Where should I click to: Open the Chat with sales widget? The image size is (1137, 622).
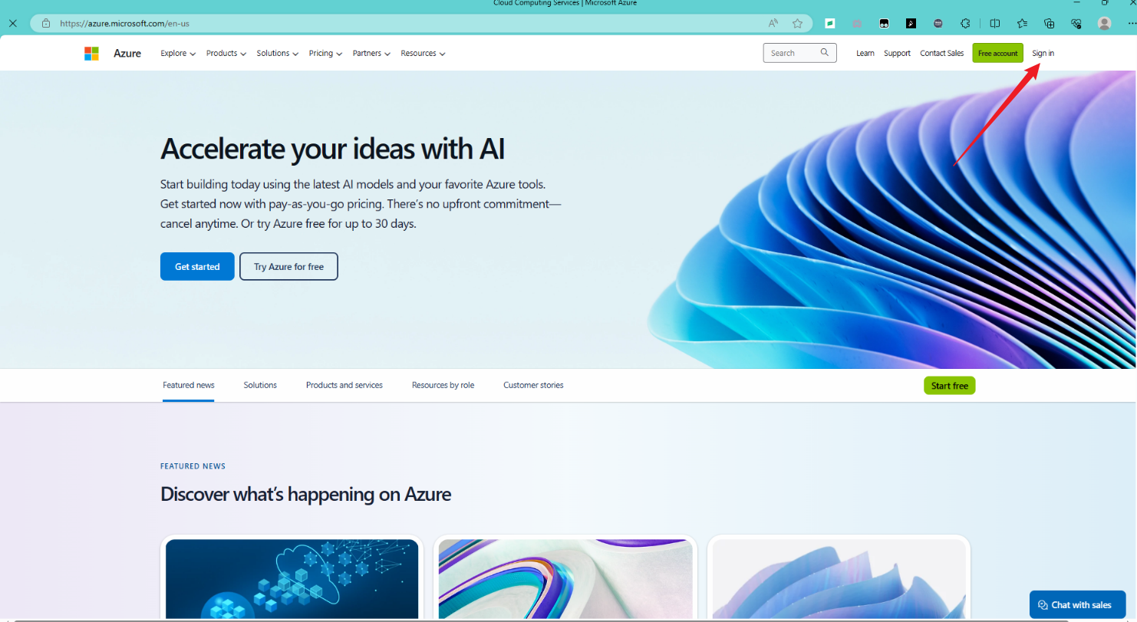tap(1077, 604)
